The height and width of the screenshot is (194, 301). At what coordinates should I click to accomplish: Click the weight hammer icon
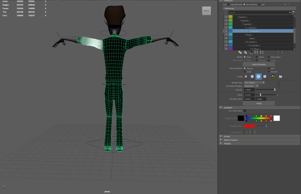point(251,52)
